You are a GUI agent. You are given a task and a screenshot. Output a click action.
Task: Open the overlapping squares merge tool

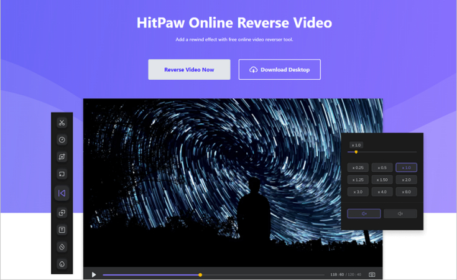[62, 213]
